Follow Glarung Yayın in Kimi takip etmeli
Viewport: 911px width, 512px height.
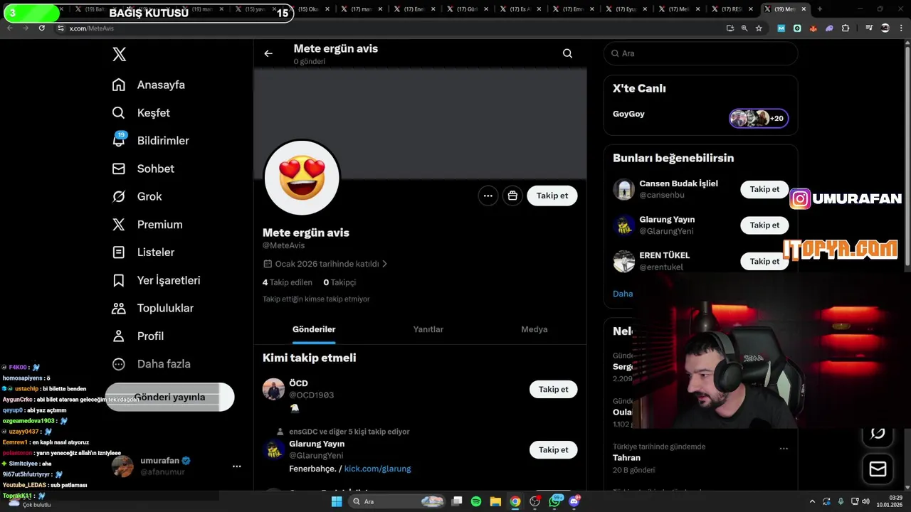[x=553, y=449]
